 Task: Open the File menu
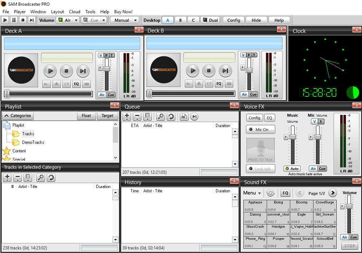tap(6, 11)
